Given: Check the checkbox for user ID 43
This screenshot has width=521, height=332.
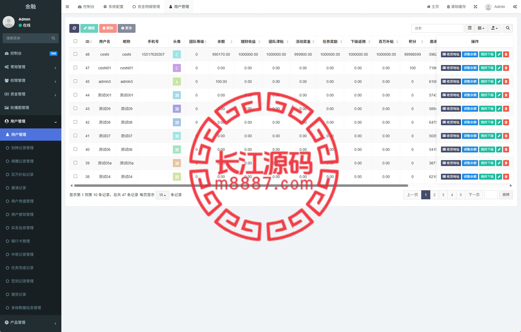Looking at the screenshot, I should pos(75,108).
